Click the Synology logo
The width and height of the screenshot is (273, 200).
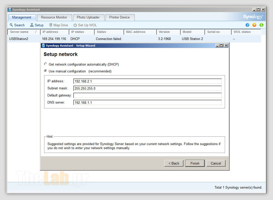[253, 17]
